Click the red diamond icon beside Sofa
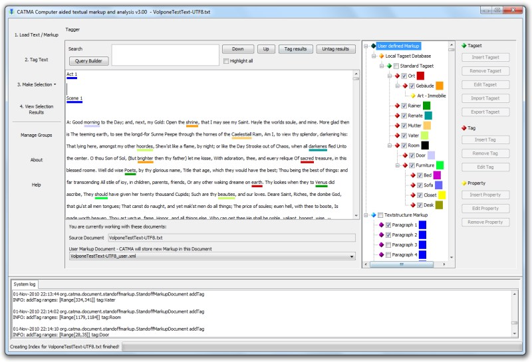Screen dimensions: 532x362 point(413,185)
